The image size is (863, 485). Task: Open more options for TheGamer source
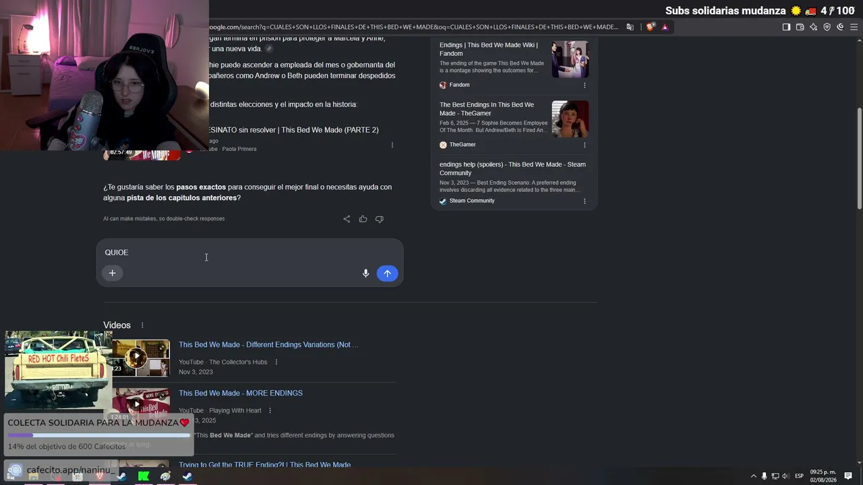(x=585, y=145)
